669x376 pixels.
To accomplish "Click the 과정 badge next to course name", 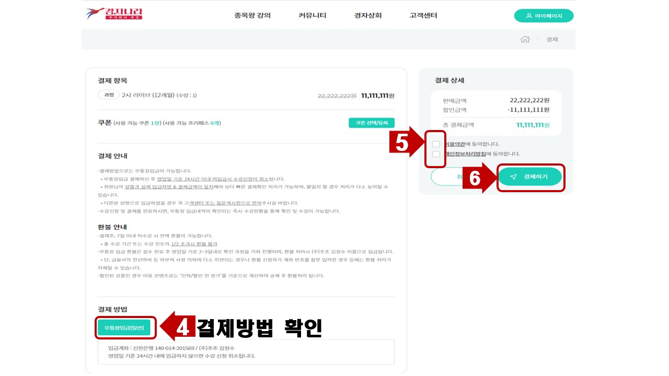I will (108, 95).
